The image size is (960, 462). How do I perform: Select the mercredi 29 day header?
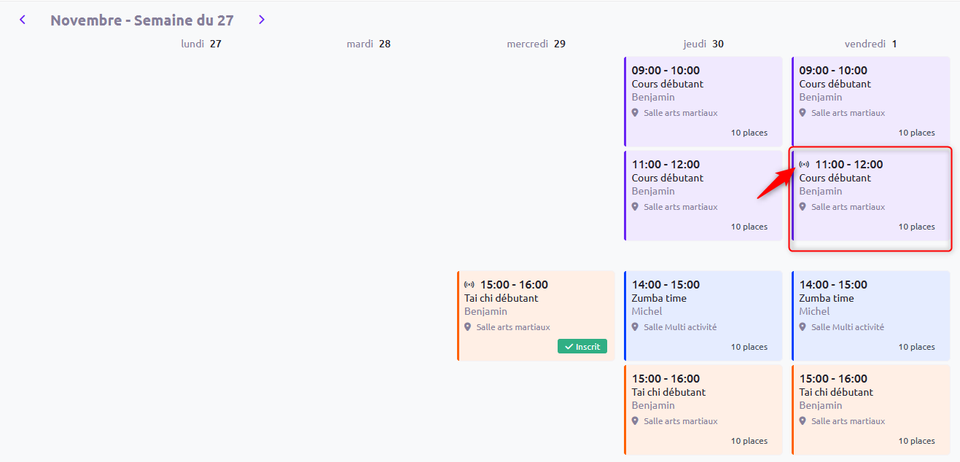[x=536, y=44]
